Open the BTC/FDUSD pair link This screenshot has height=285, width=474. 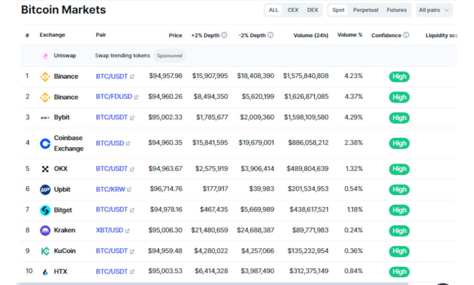[114, 97]
